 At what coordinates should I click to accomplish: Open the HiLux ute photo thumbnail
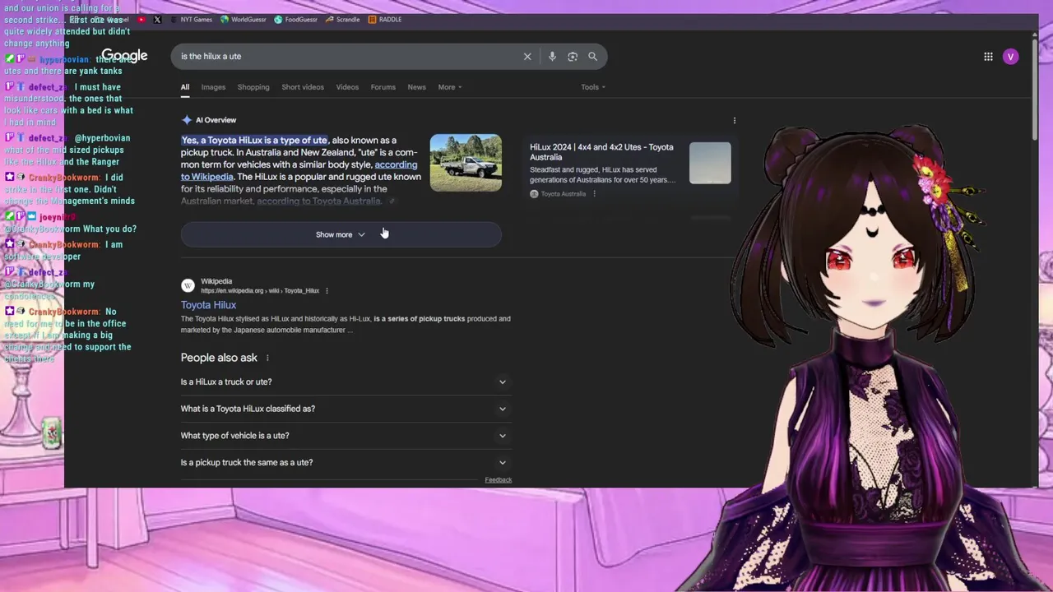[x=466, y=163]
